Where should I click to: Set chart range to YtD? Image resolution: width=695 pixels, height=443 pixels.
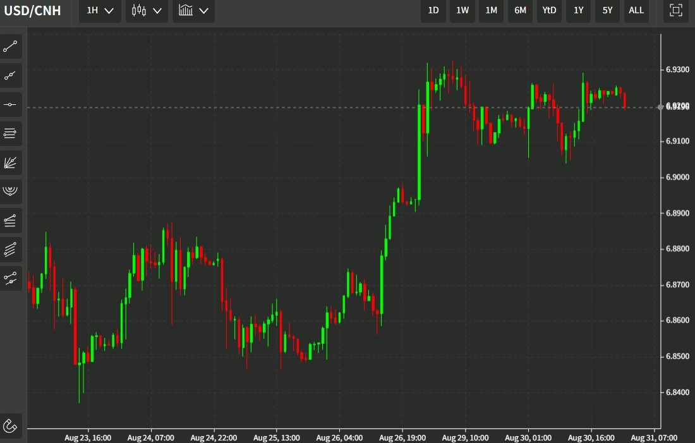(549, 10)
